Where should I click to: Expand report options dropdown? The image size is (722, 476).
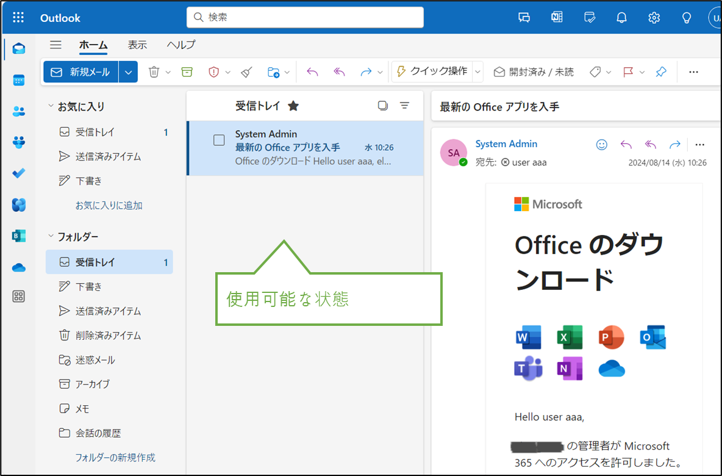tap(228, 73)
